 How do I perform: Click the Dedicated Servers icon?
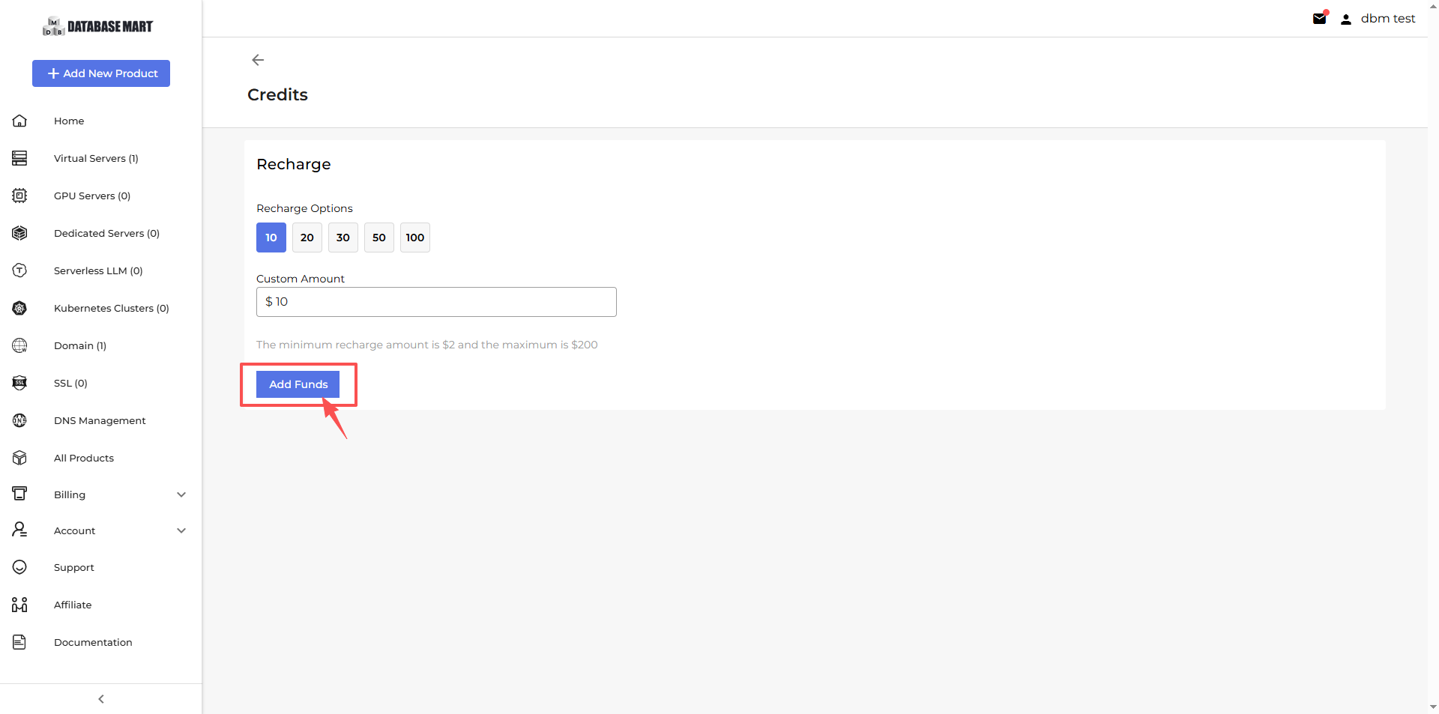point(19,233)
